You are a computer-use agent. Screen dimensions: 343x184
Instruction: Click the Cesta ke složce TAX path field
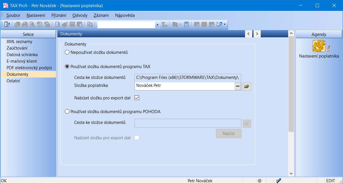[x=188, y=77]
